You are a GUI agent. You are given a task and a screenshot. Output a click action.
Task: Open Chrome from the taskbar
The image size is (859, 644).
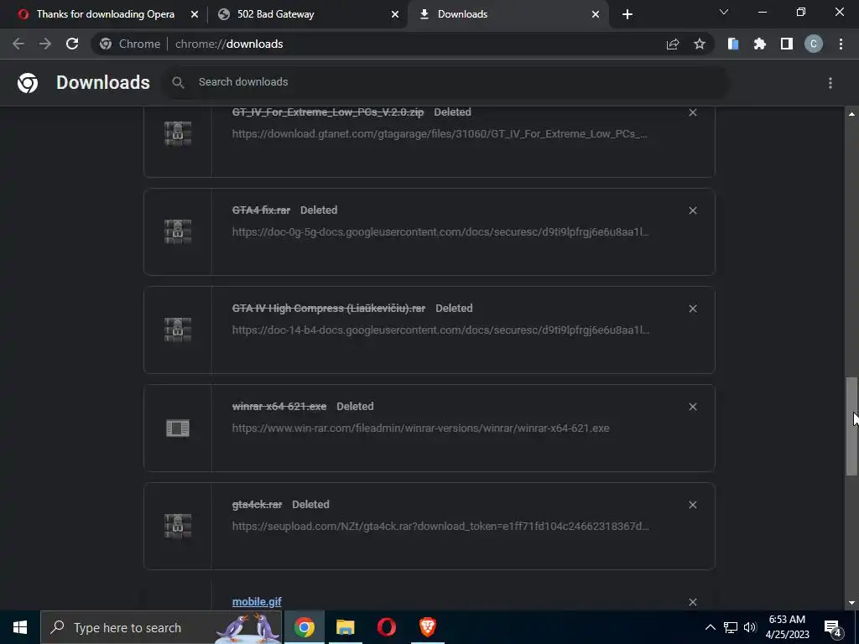click(x=304, y=627)
